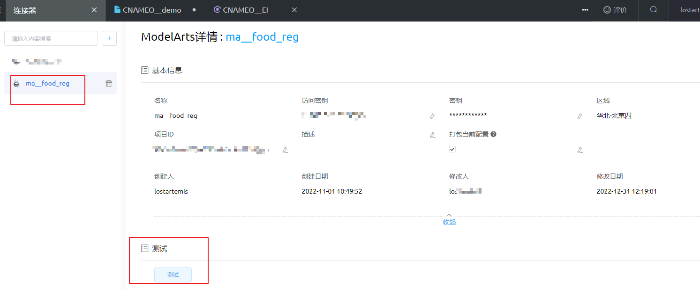Click the CNAMEO__demo file icon
700x289 pixels.
117,10
